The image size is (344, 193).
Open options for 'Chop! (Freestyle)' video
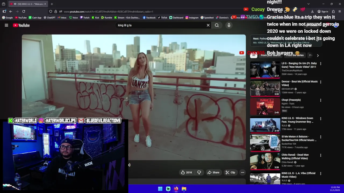[x=321, y=100]
